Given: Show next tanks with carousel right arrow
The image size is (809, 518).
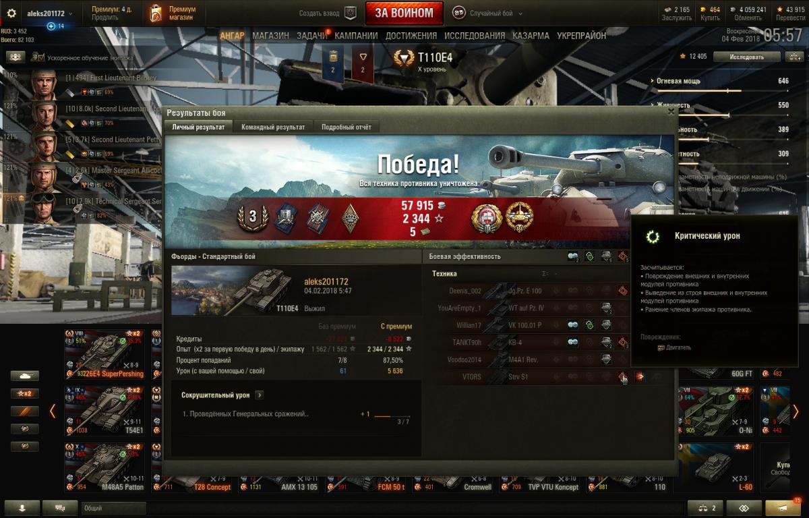Looking at the screenshot, I should point(796,411).
